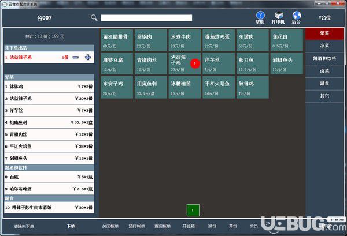This screenshot has height=236, width=347.
Task: Click 开台 in bottom bar
Action: (x=233, y=226)
